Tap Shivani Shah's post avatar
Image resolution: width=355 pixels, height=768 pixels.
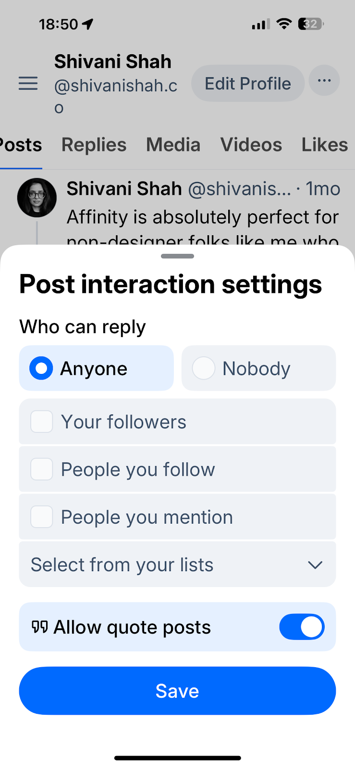(x=37, y=198)
